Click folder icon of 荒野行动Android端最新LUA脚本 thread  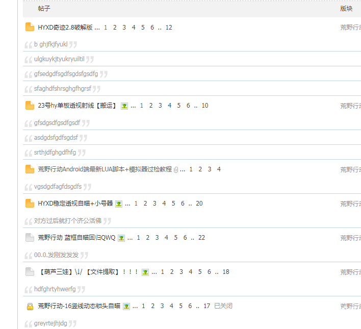[x=30, y=169]
